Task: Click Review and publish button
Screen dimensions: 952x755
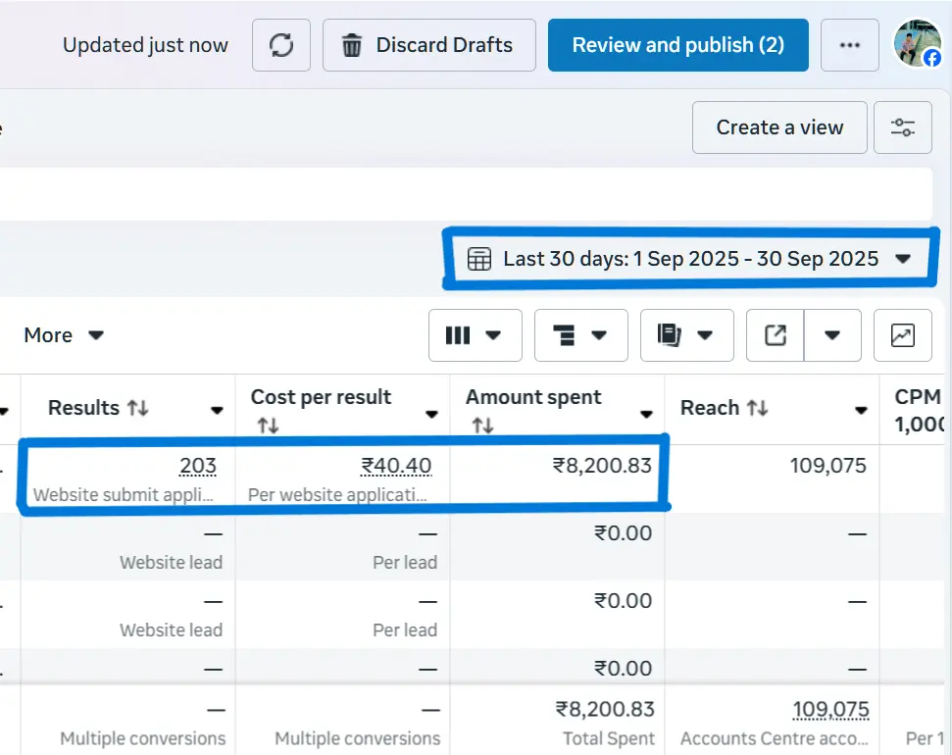Action: 677,44
